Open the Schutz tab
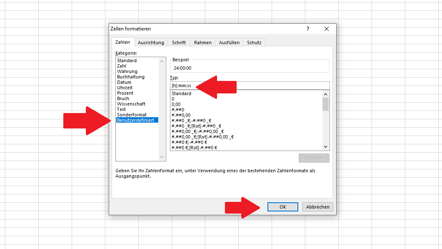 [x=254, y=43]
